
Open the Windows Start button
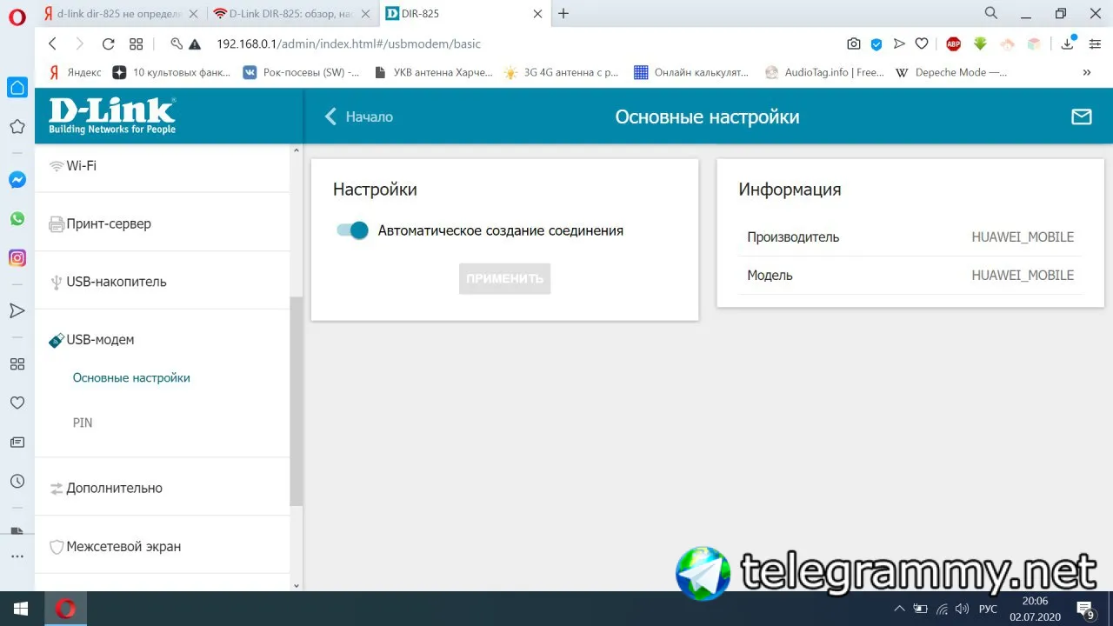[x=20, y=608]
